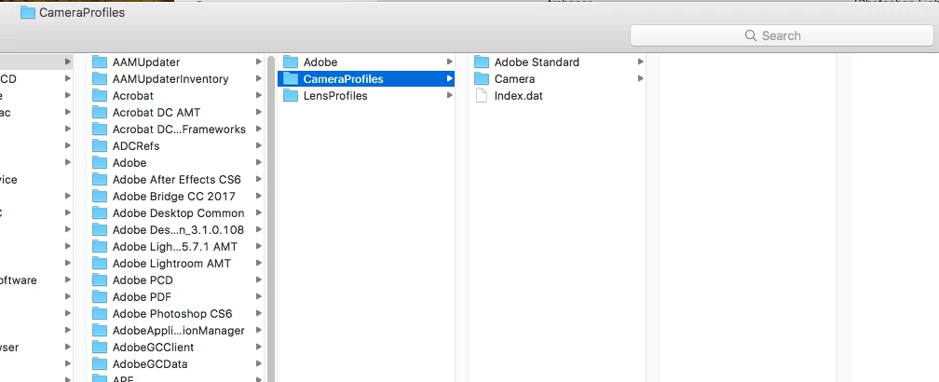Select the LensProfiles folder name

click(x=335, y=96)
